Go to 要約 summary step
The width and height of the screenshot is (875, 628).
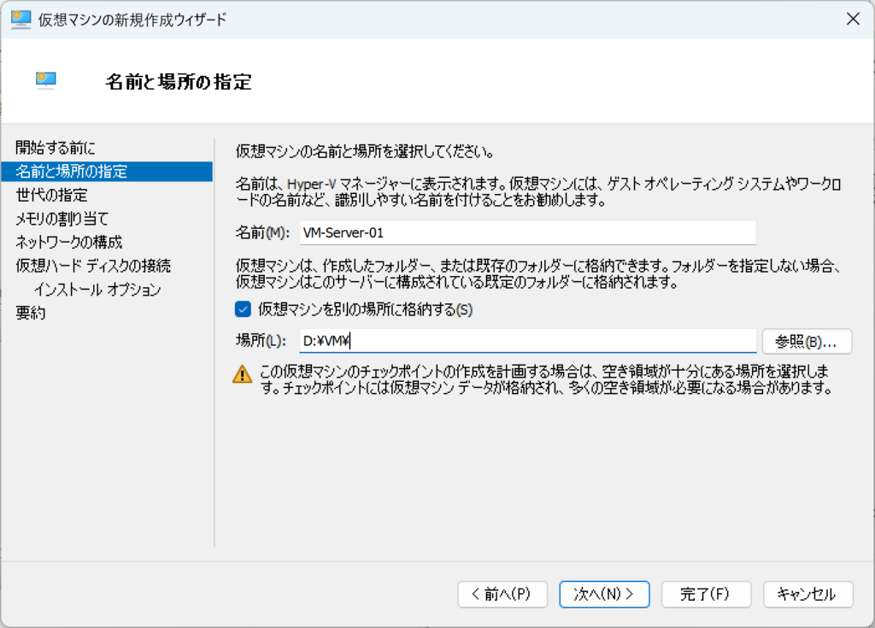(31, 313)
